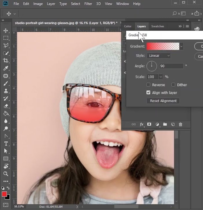Select the Clone Stamp tool
The width and height of the screenshot is (203, 210).
click(6, 91)
